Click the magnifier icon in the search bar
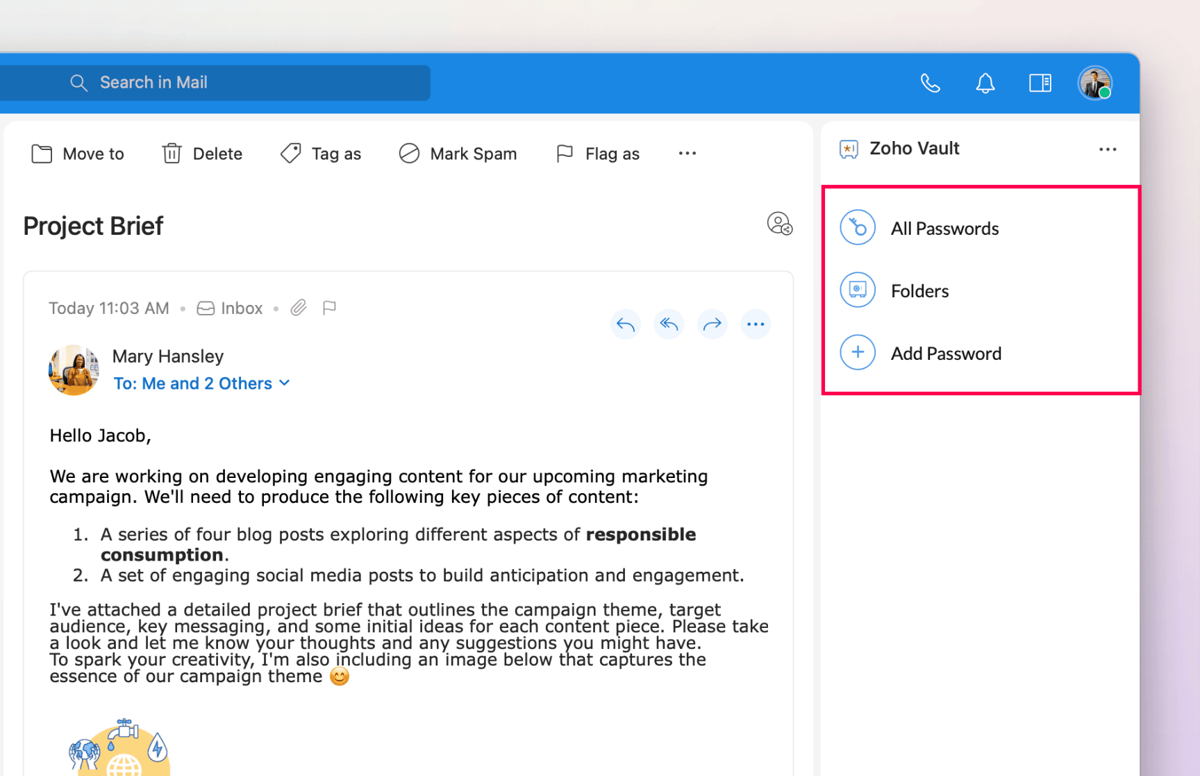Viewport: 1200px width, 776px height. pos(79,83)
